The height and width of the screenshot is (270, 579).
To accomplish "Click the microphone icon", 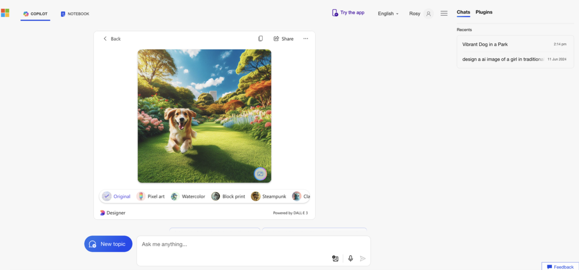I will [x=351, y=258].
